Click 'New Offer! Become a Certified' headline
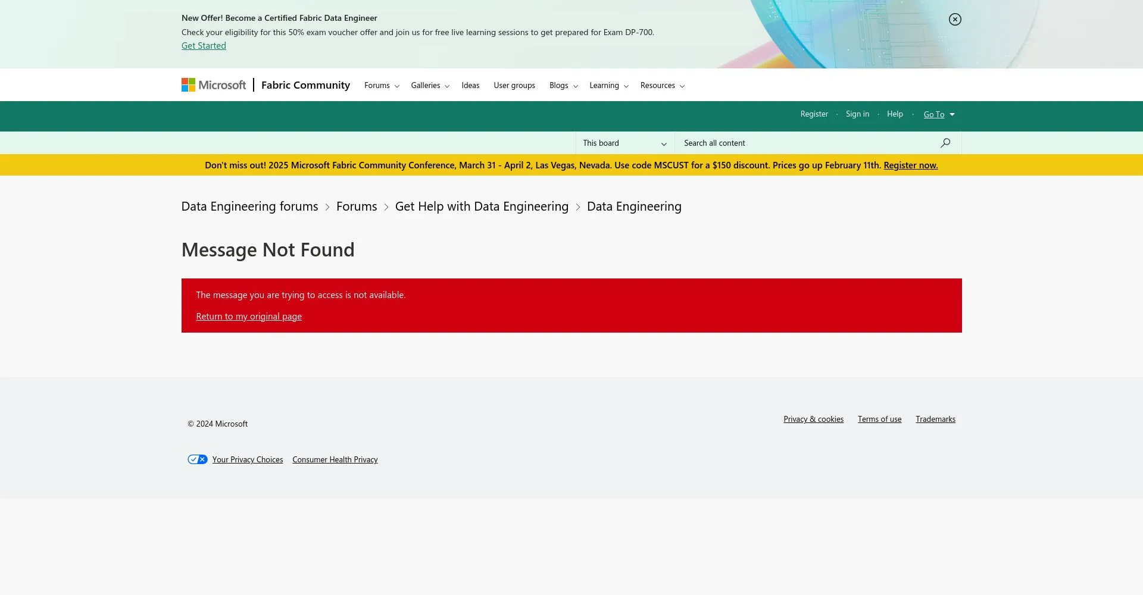The height and width of the screenshot is (595, 1143). tap(279, 18)
